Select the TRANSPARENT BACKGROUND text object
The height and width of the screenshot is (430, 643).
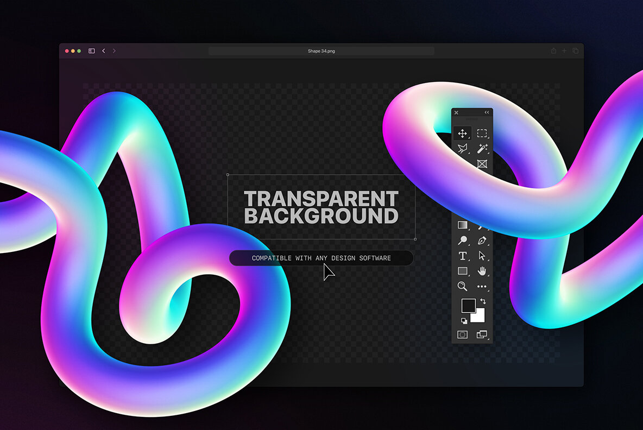[x=321, y=206]
